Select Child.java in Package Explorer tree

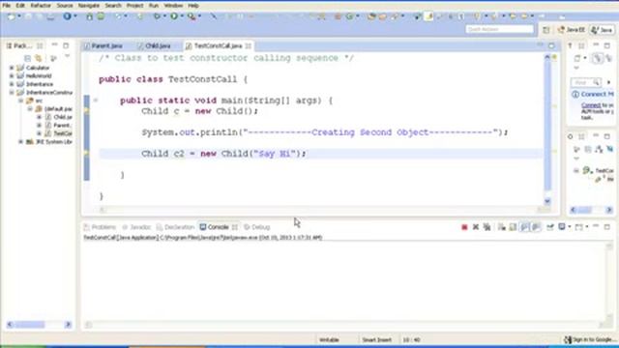(x=59, y=117)
